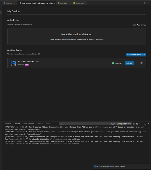Open the launch.json tab
The width and height of the screenshot is (151, 170).
point(79,3)
